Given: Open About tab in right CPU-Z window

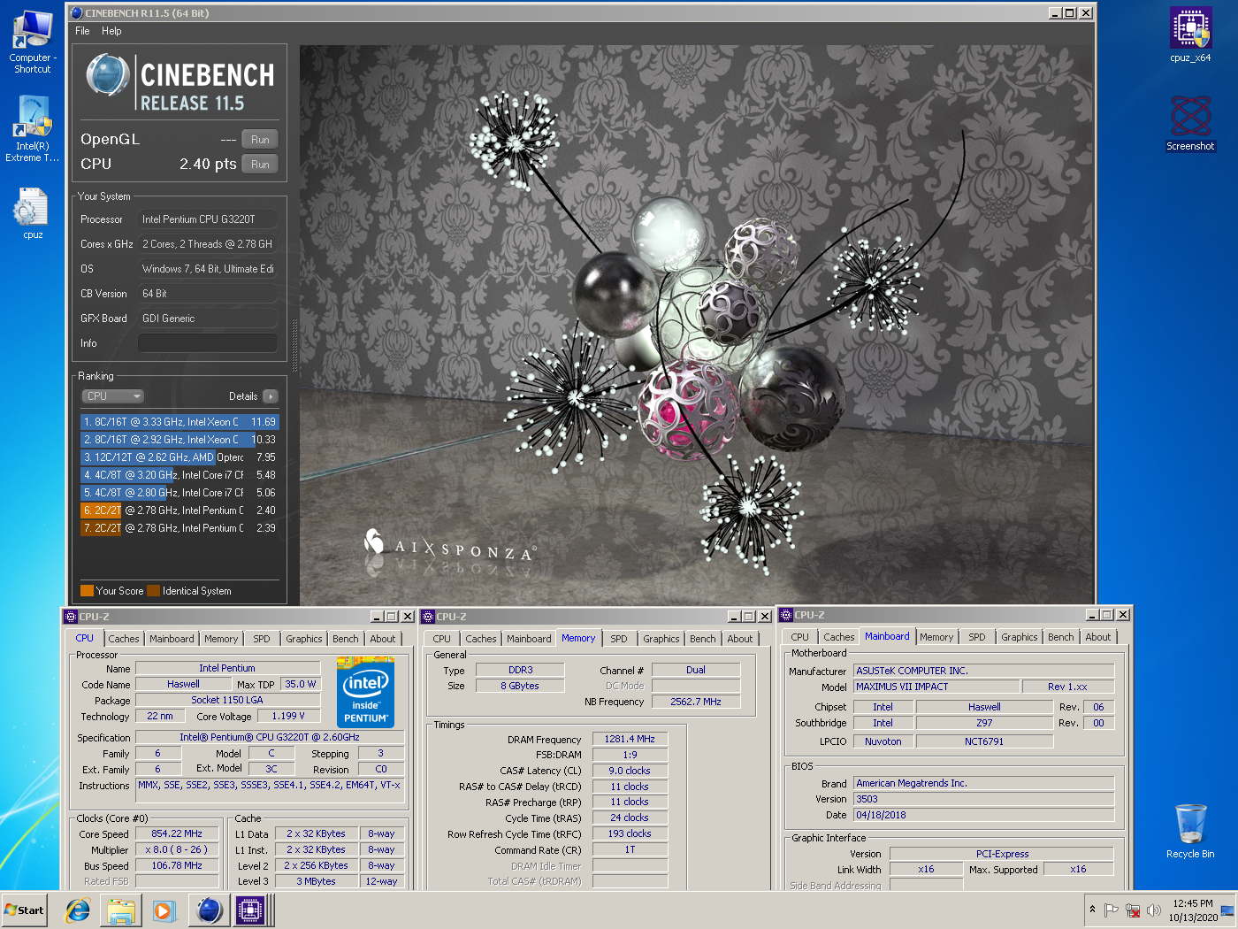Looking at the screenshot, I should (1098, 637).
